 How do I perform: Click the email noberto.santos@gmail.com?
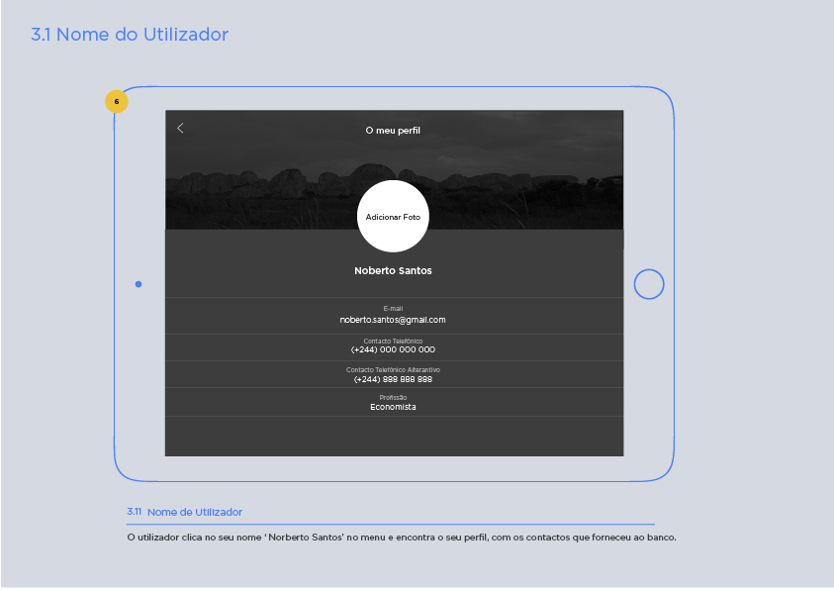pyautogui.click(x=393, y=320)
